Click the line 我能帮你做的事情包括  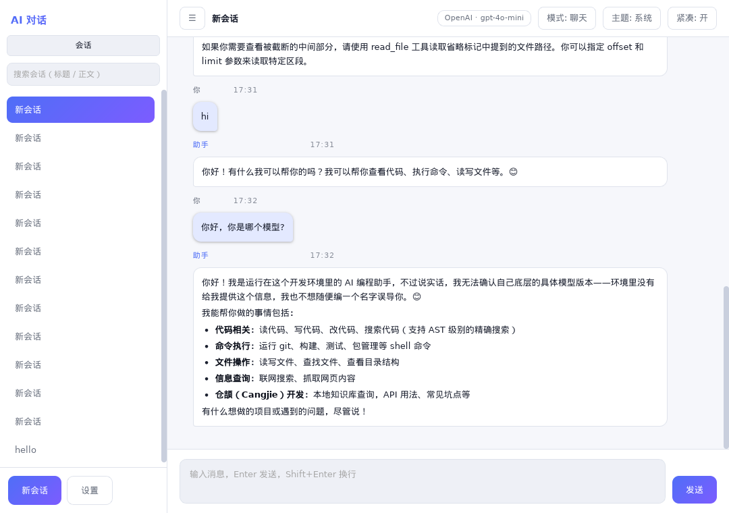(248, 313)
